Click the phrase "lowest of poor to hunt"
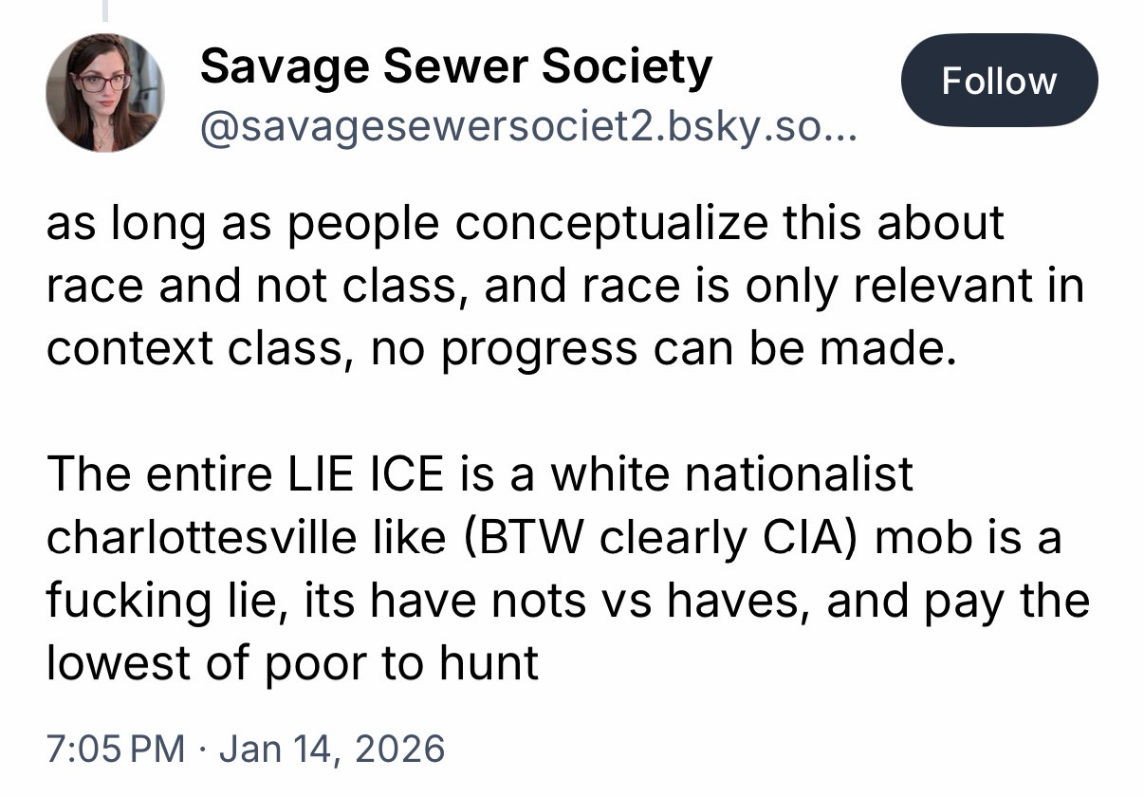Viewport: 1144px width, 797px height. click(x=292, y=663)
